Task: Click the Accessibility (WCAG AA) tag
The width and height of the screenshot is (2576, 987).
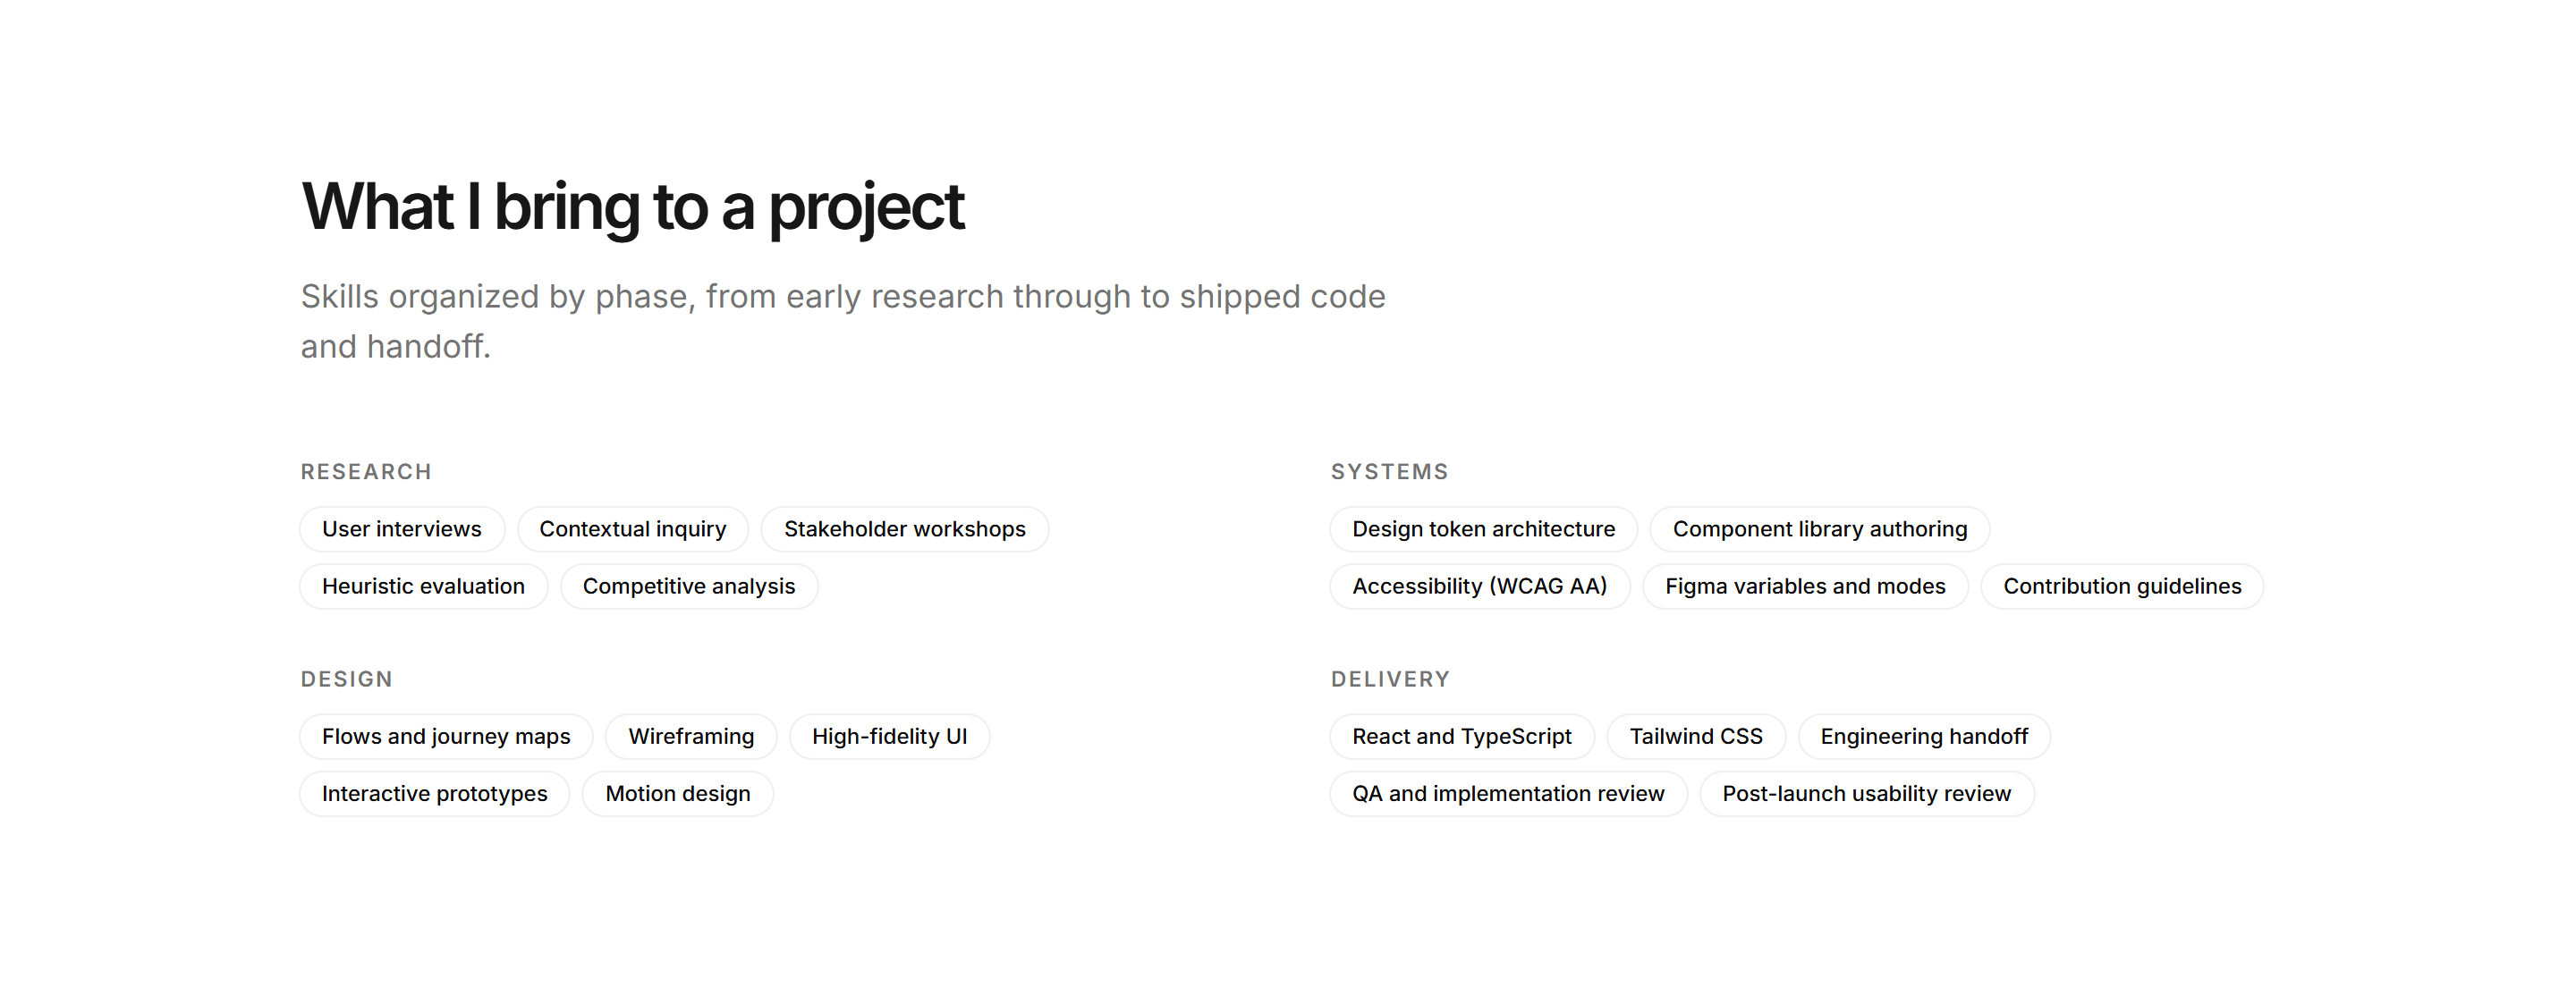Action: pyautogui.click(x=1480, y=586)
